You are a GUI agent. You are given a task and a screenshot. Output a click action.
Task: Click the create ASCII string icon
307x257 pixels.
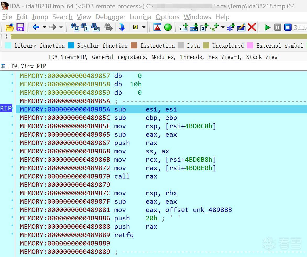[x=204, y=27]
